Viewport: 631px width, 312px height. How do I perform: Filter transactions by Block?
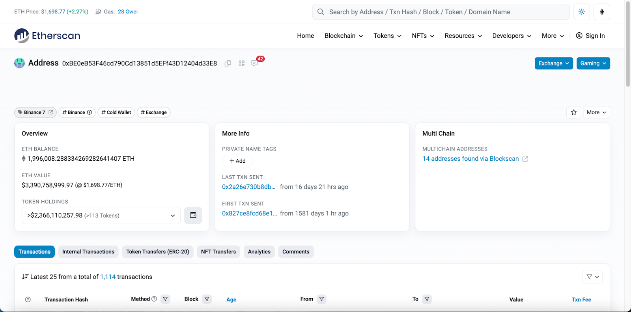(x=207, y=299)
